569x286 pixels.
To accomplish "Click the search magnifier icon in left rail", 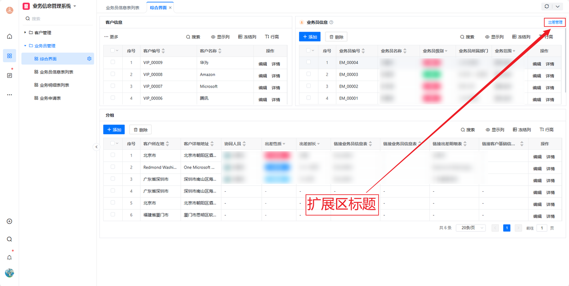I will 9,239.
